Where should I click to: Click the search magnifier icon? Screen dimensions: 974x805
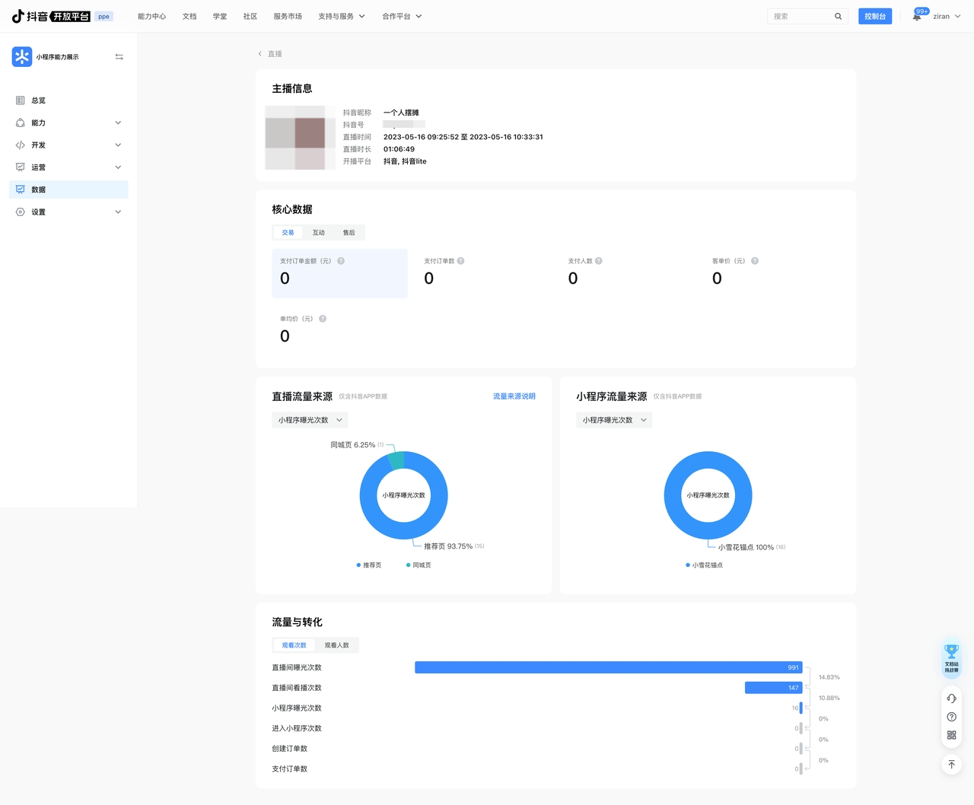838,16
